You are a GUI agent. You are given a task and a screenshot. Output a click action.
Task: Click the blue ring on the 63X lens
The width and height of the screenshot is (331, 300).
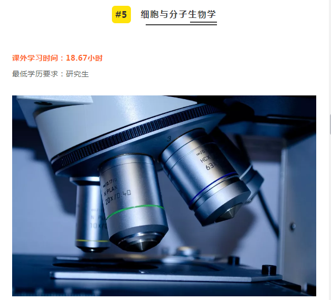[x=213, y=186]
